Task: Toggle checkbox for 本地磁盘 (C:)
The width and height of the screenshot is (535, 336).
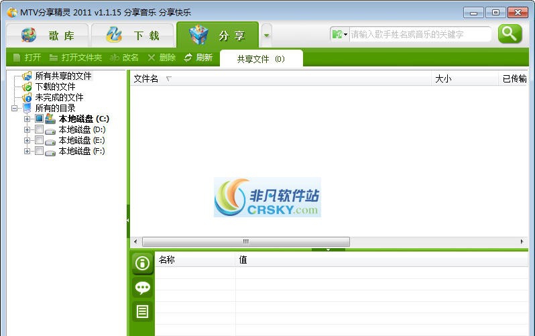Action: point(40,119)
